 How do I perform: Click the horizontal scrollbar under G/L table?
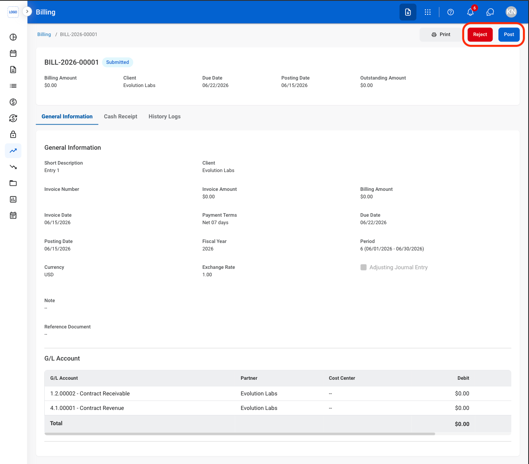[x=240, y=434]
